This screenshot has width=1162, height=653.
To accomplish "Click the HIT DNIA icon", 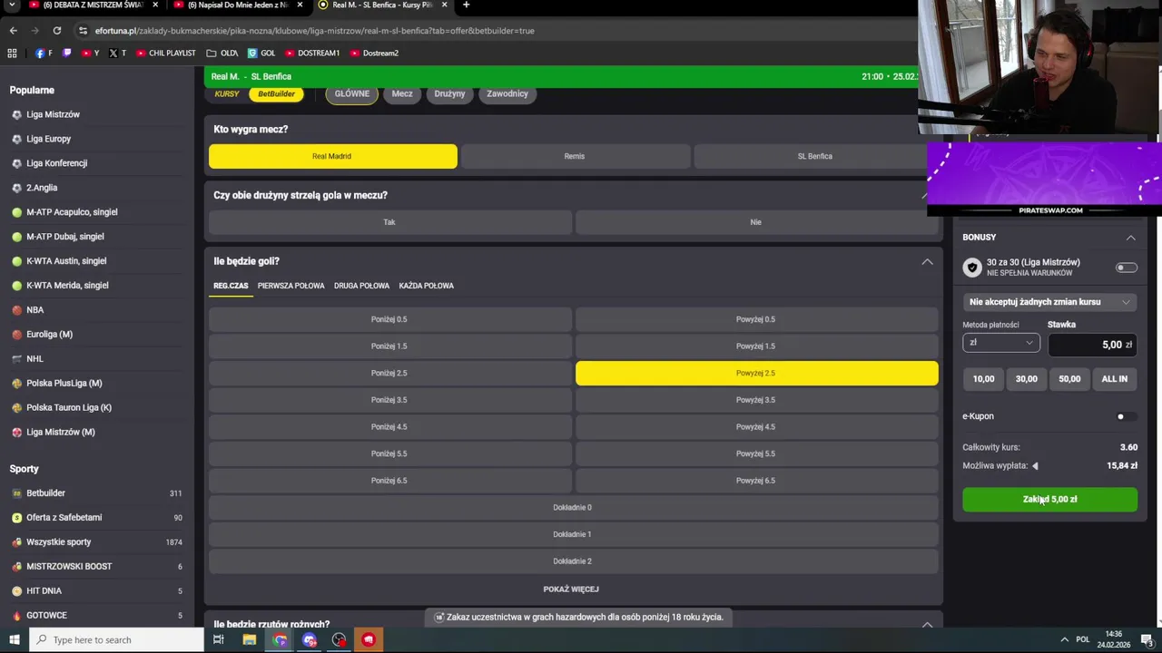I will click(x=16, y=591).
